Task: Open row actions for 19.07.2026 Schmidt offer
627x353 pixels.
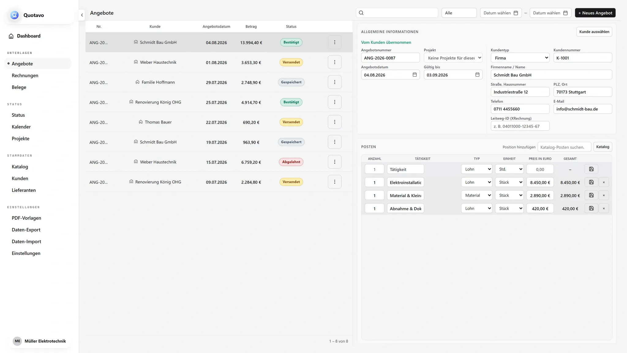Action: point(335,142)
